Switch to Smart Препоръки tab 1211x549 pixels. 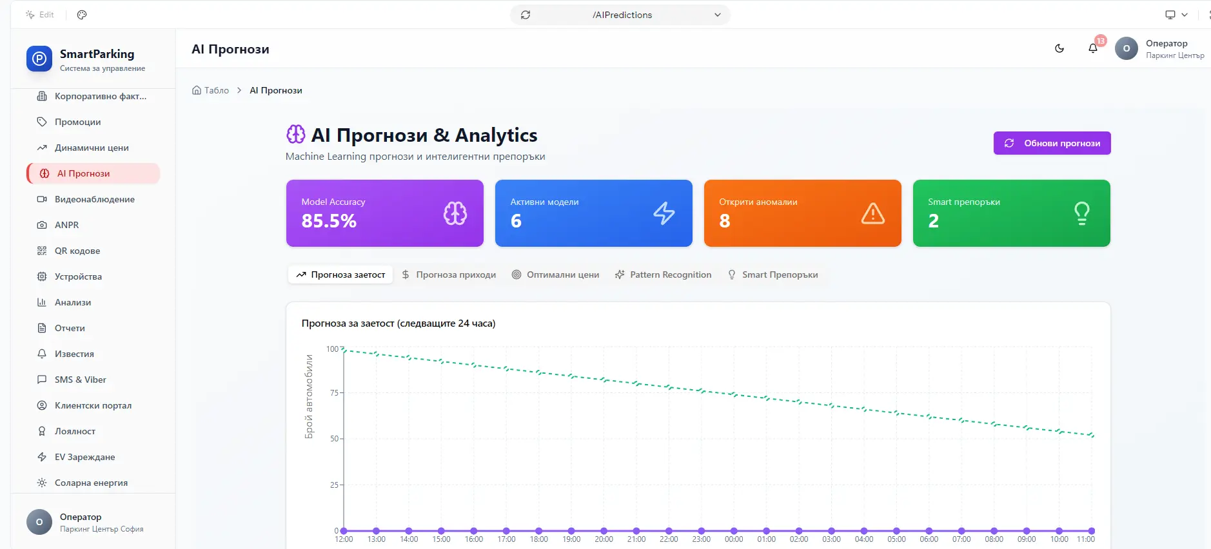[773, 274]
